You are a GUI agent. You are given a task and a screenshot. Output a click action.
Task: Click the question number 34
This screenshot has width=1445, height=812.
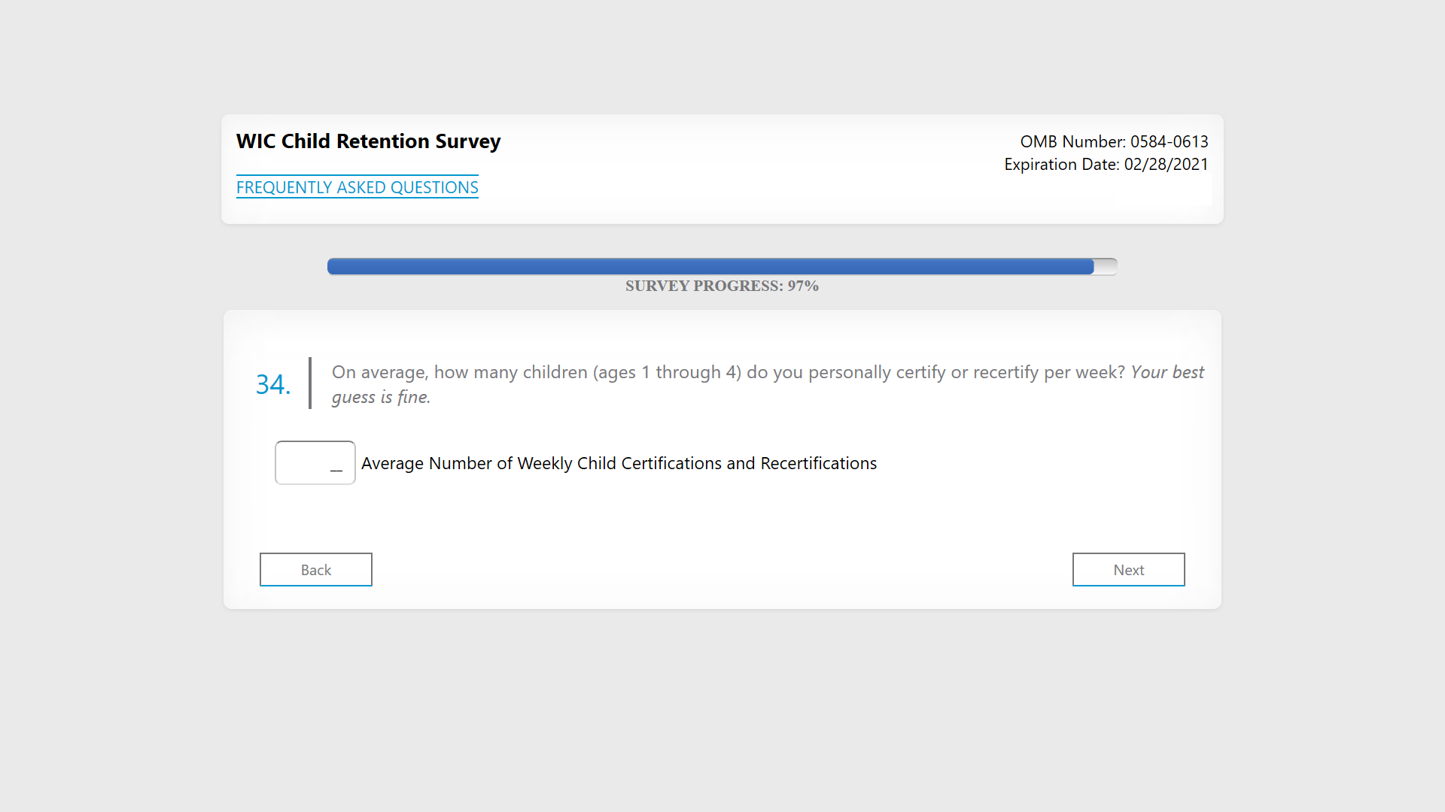(x=272, y=385)
